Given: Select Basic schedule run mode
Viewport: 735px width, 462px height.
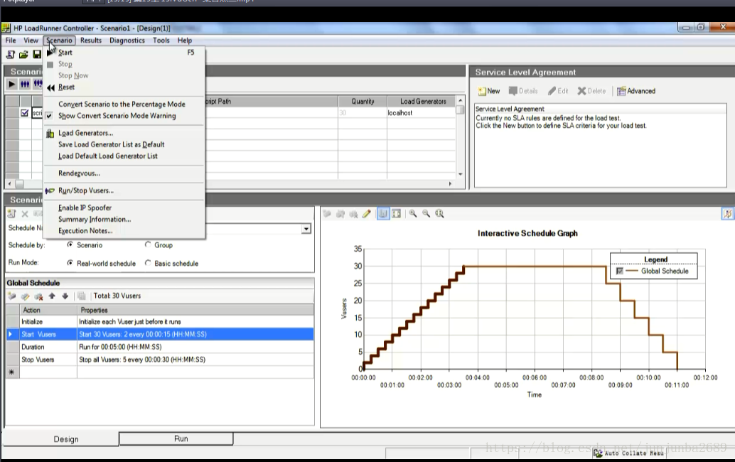Looking at the screenshot, I should click(x=148, y=263).
